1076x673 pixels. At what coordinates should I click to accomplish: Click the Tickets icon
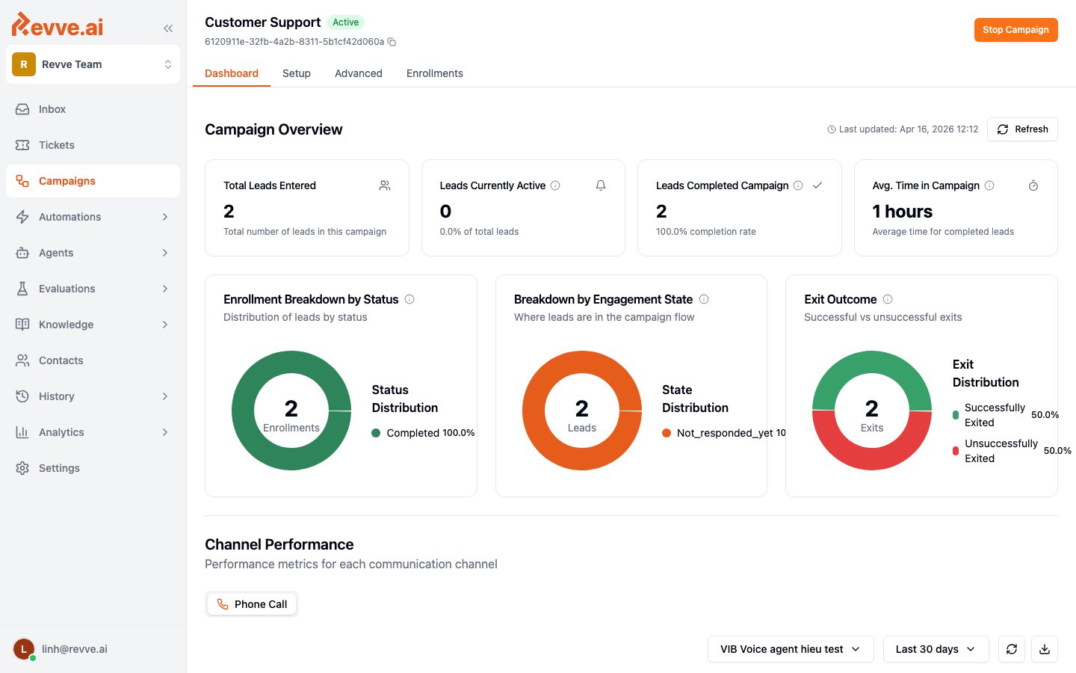[22, 145]
